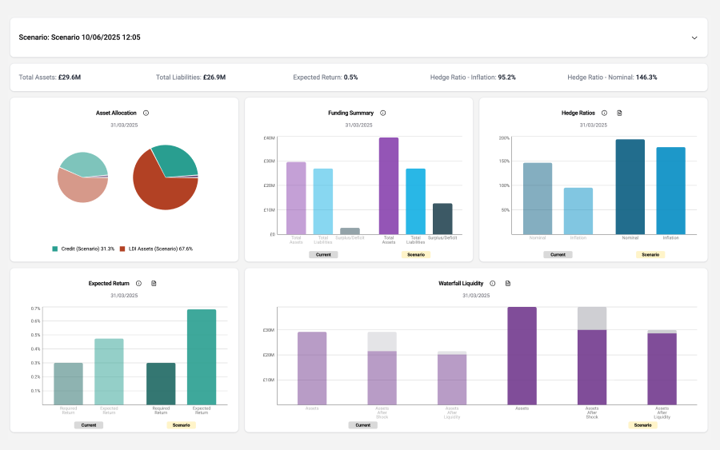This screenshot has height=450, width=720.
Task: Click the Current label under Hedge Ratios
Action: [x=558, y=254]
